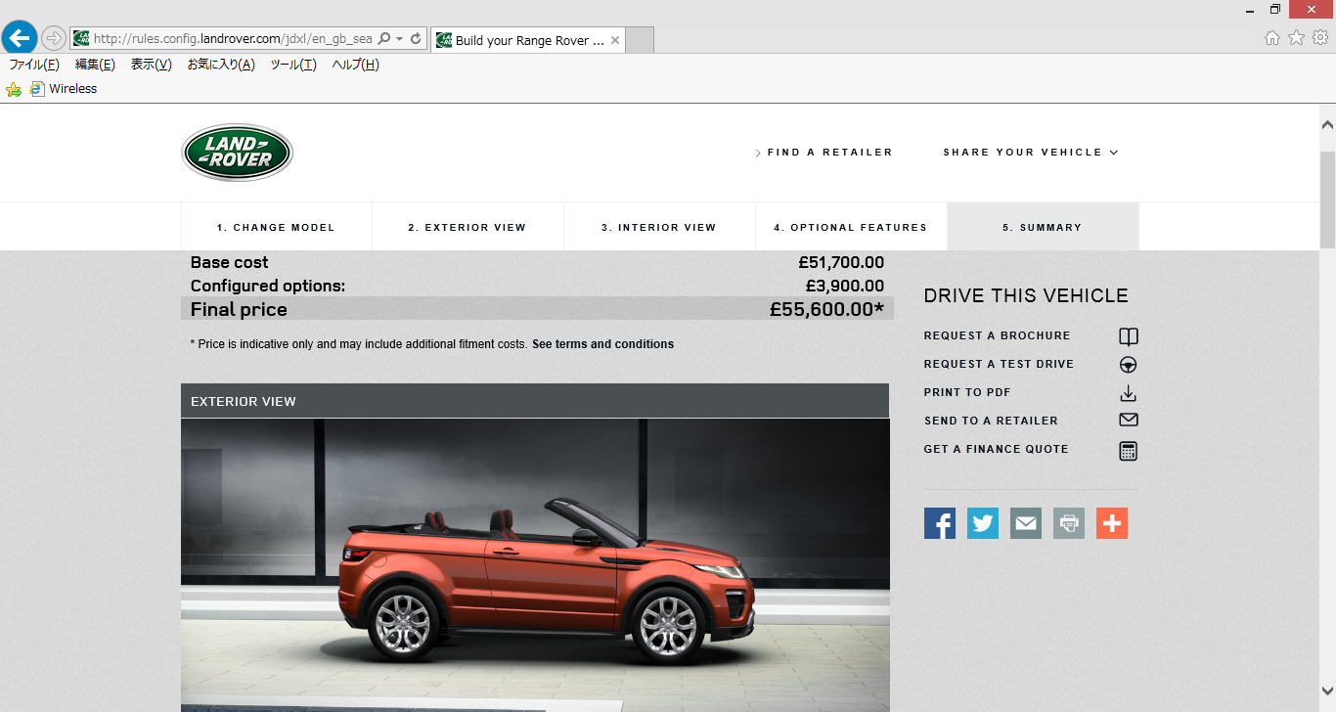Click the Land Rover logo
This screenshot has width=1336, height=712.
click(x=237, y=153)
